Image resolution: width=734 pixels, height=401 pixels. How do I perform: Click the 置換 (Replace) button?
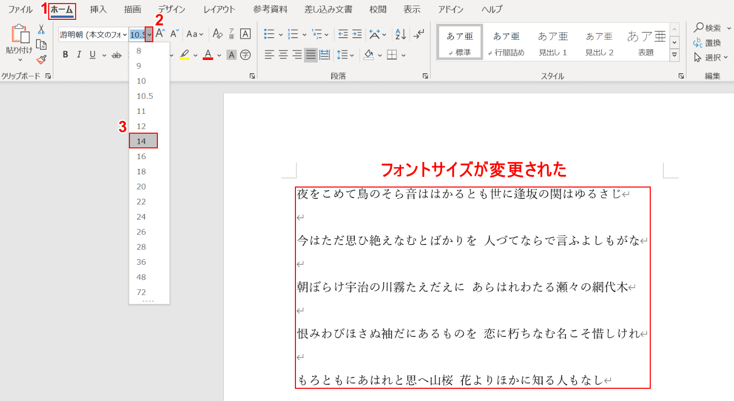[x=707, y=43]
